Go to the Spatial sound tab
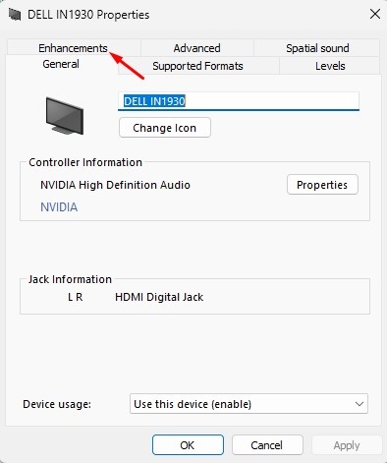Image resolution: width=387 pixels, height=463 pixels. tap(317, 48)
